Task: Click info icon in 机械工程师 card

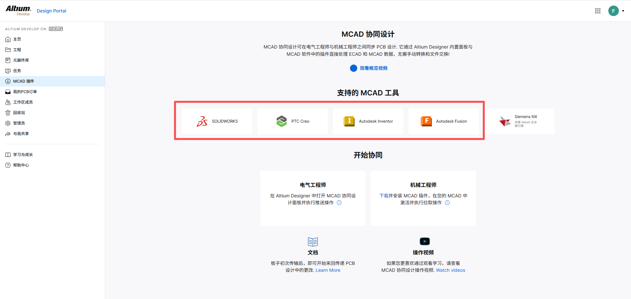Action: click(x=447, y=203)
